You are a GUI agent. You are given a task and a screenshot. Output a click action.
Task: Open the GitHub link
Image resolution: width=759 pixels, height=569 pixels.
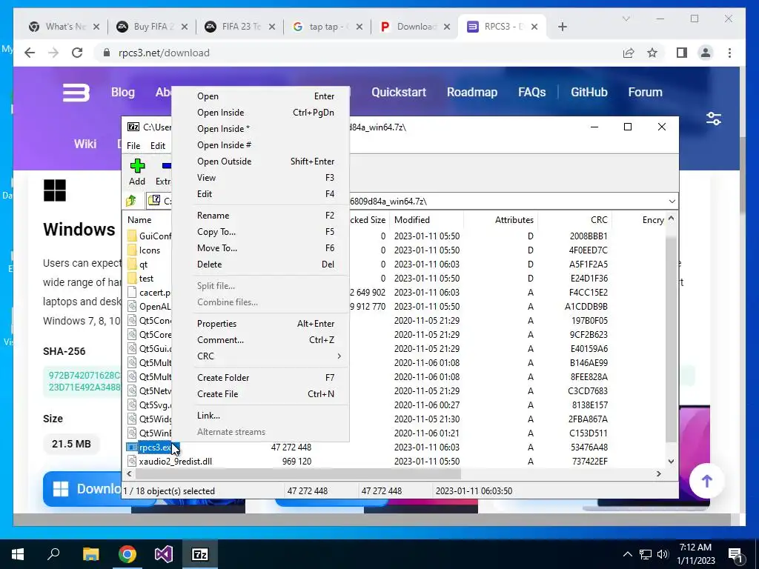coord(589,93)
